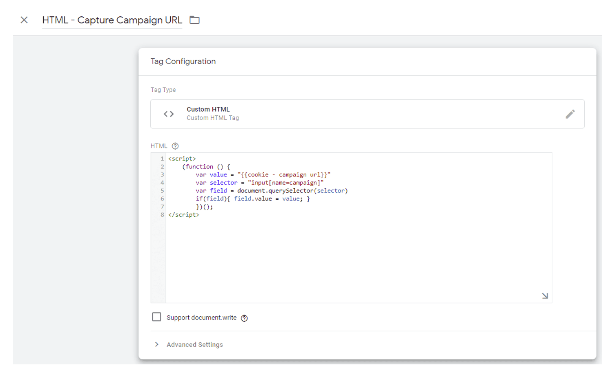Click the folder icon beside tag name
This screenshot has height=377, width=615.
point(194,20)
